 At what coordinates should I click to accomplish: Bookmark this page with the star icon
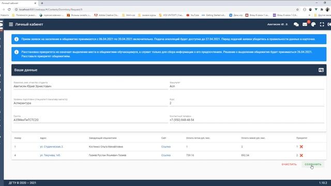(297, 9)
